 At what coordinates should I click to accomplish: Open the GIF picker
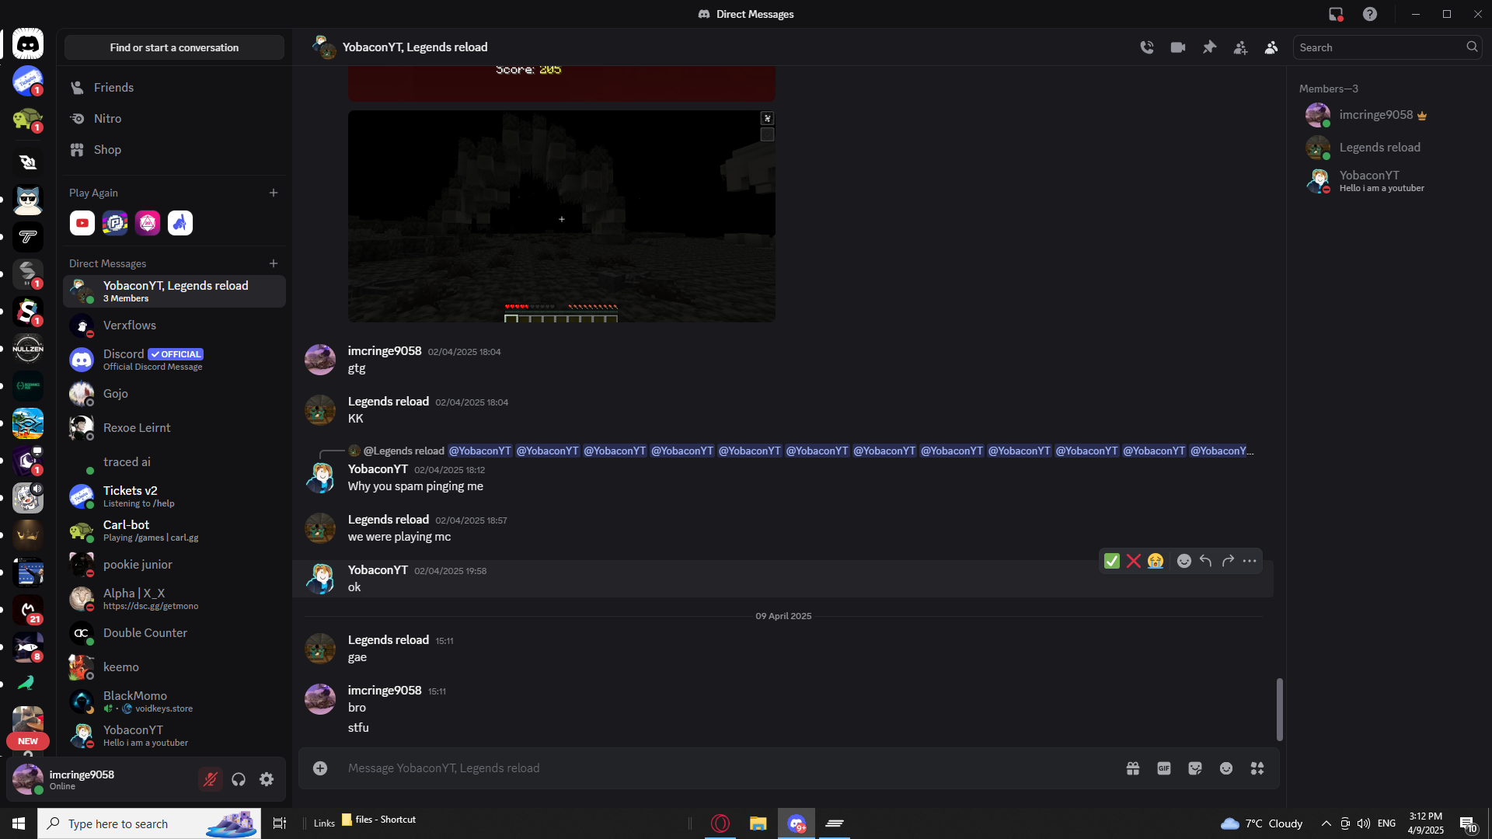(1164, 768)
